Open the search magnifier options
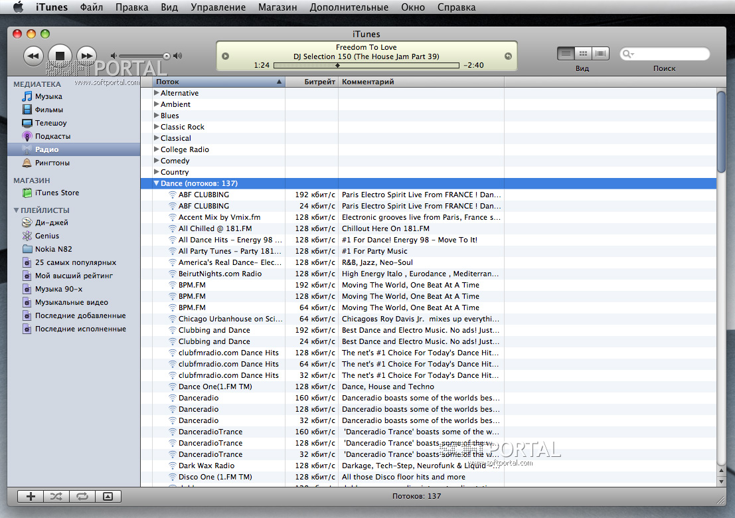Screen dimensions: 735x518 pyautogui.click(x=627, y=54)
